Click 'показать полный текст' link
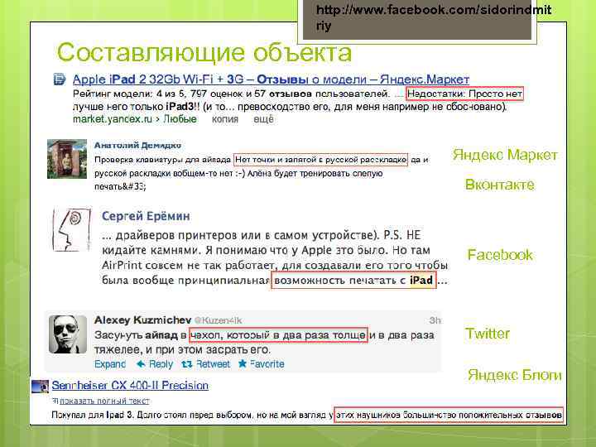596x447 pixels. point(104,401)
